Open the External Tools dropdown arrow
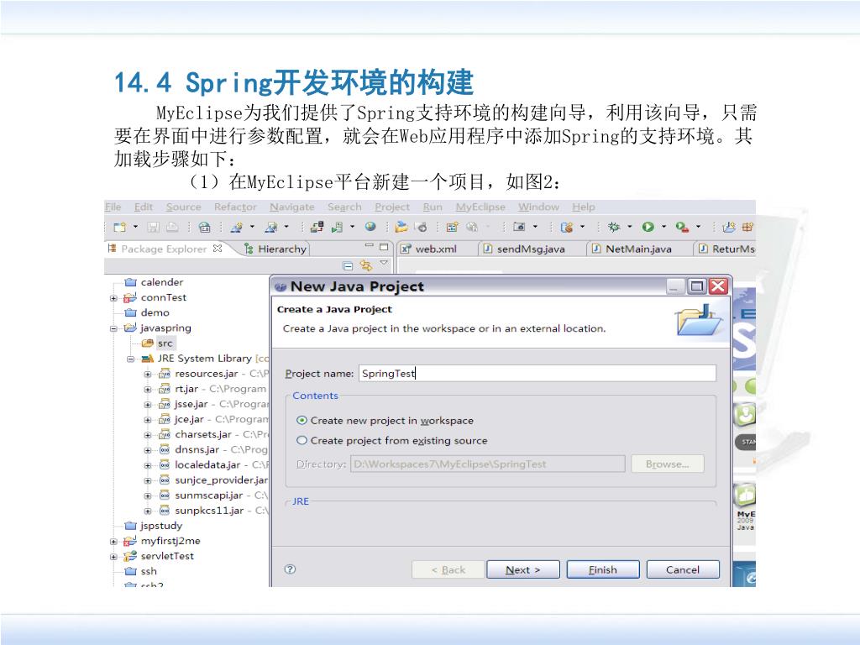The height and width of the screenshot is (645, 860). pos(698,226)
